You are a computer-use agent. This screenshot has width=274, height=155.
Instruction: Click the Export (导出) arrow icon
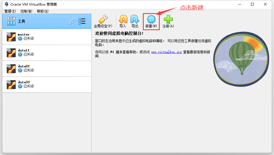[135, 19]
